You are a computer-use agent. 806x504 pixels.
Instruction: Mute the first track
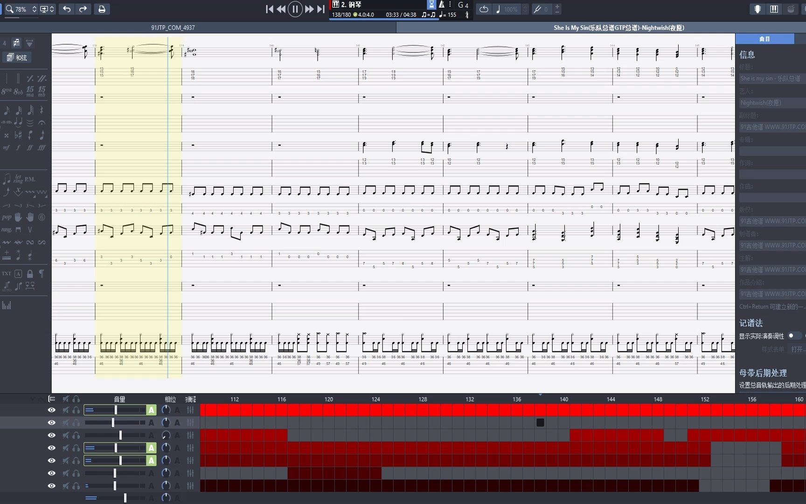click(x=66, y=410)
